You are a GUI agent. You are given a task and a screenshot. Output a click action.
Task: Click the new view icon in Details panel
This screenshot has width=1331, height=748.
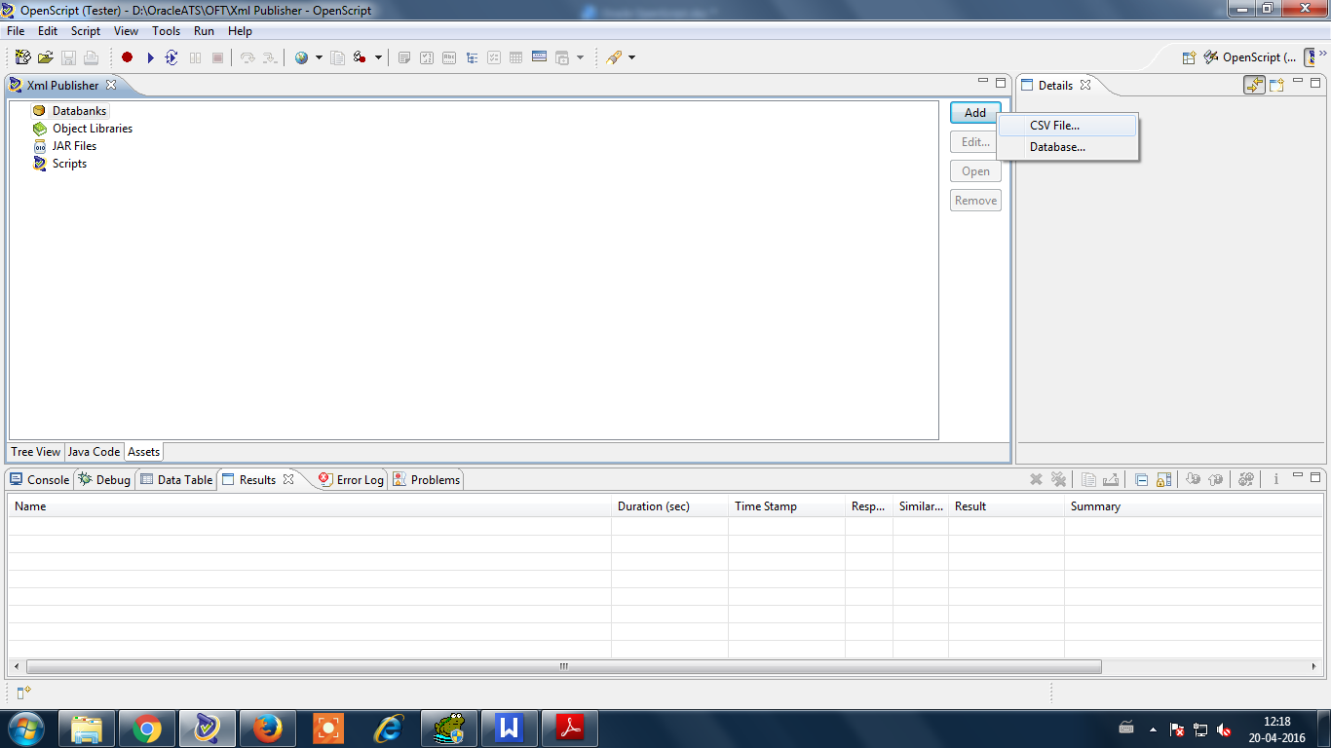pos(1276,85)
